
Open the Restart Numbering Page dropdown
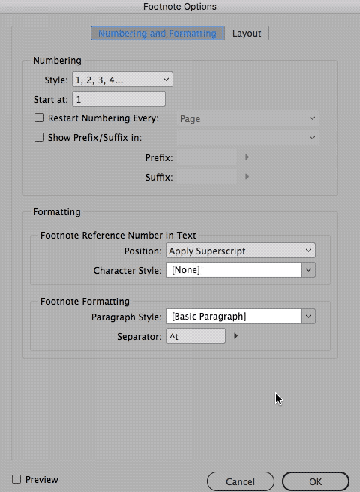248,118
